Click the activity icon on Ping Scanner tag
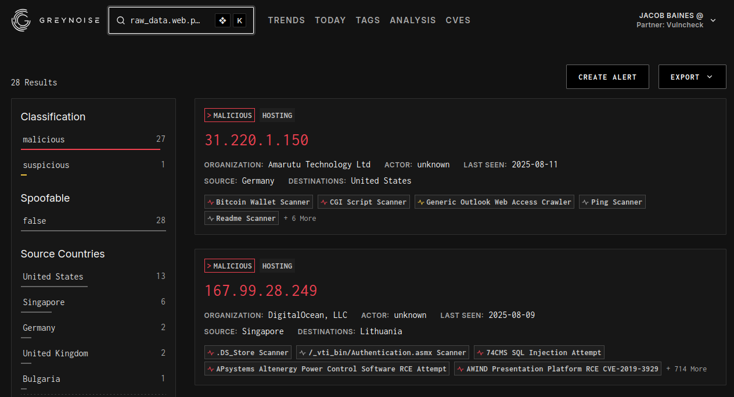734x397 pixels. click(x=584, y=202)
